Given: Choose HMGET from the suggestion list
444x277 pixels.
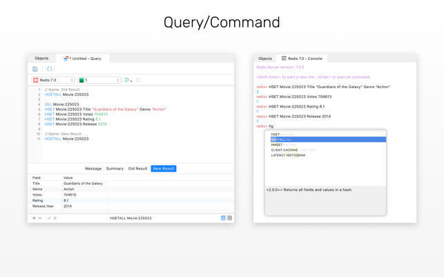Looking at the screenshot, I should pyautogui.click(x=277, y=145).
